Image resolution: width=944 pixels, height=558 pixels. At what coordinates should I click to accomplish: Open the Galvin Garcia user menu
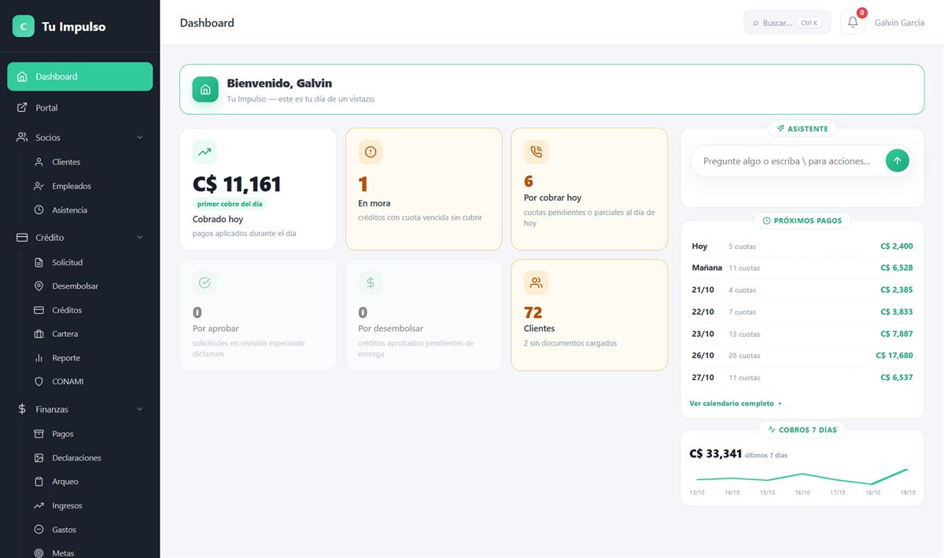pos(899,23)
